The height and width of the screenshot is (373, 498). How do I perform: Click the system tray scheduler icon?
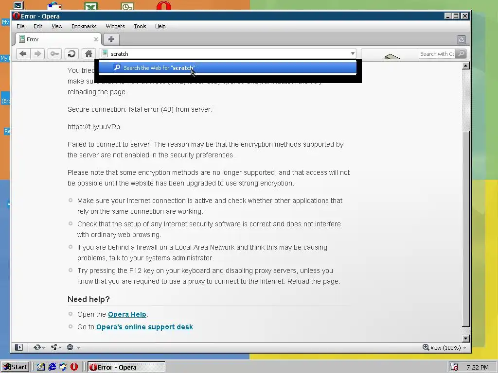click(x=454, y=367)
